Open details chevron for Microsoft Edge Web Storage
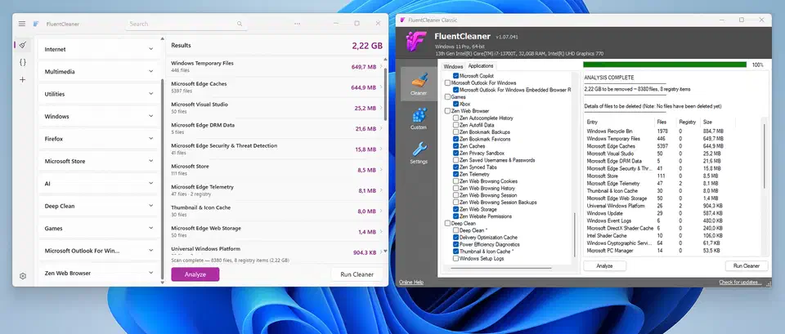Viewport: 785px width, 334px height. tap(381, 231)
